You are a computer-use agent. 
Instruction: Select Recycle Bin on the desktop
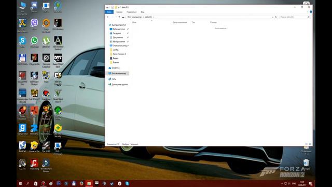tap(307, 165)
